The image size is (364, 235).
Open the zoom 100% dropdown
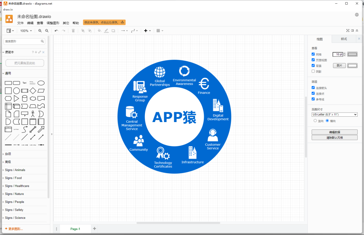click(x=26, y=31)
